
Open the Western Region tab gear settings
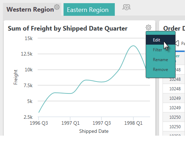57,7
